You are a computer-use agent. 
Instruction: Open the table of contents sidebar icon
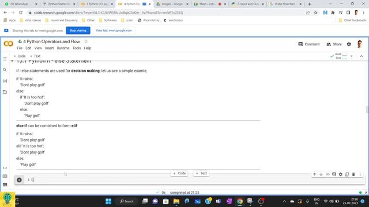pos(5,59)
